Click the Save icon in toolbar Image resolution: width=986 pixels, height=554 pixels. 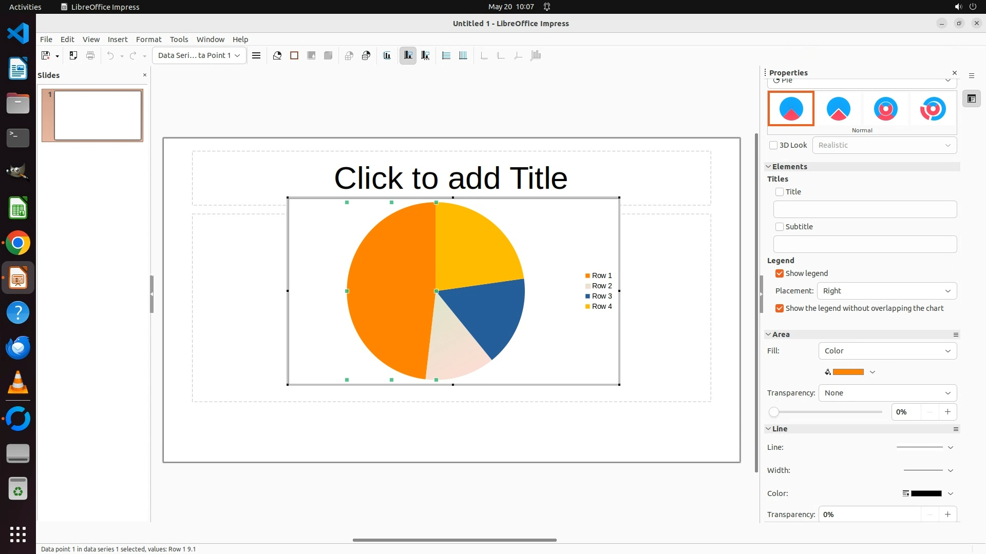click(x=46, y=55)
